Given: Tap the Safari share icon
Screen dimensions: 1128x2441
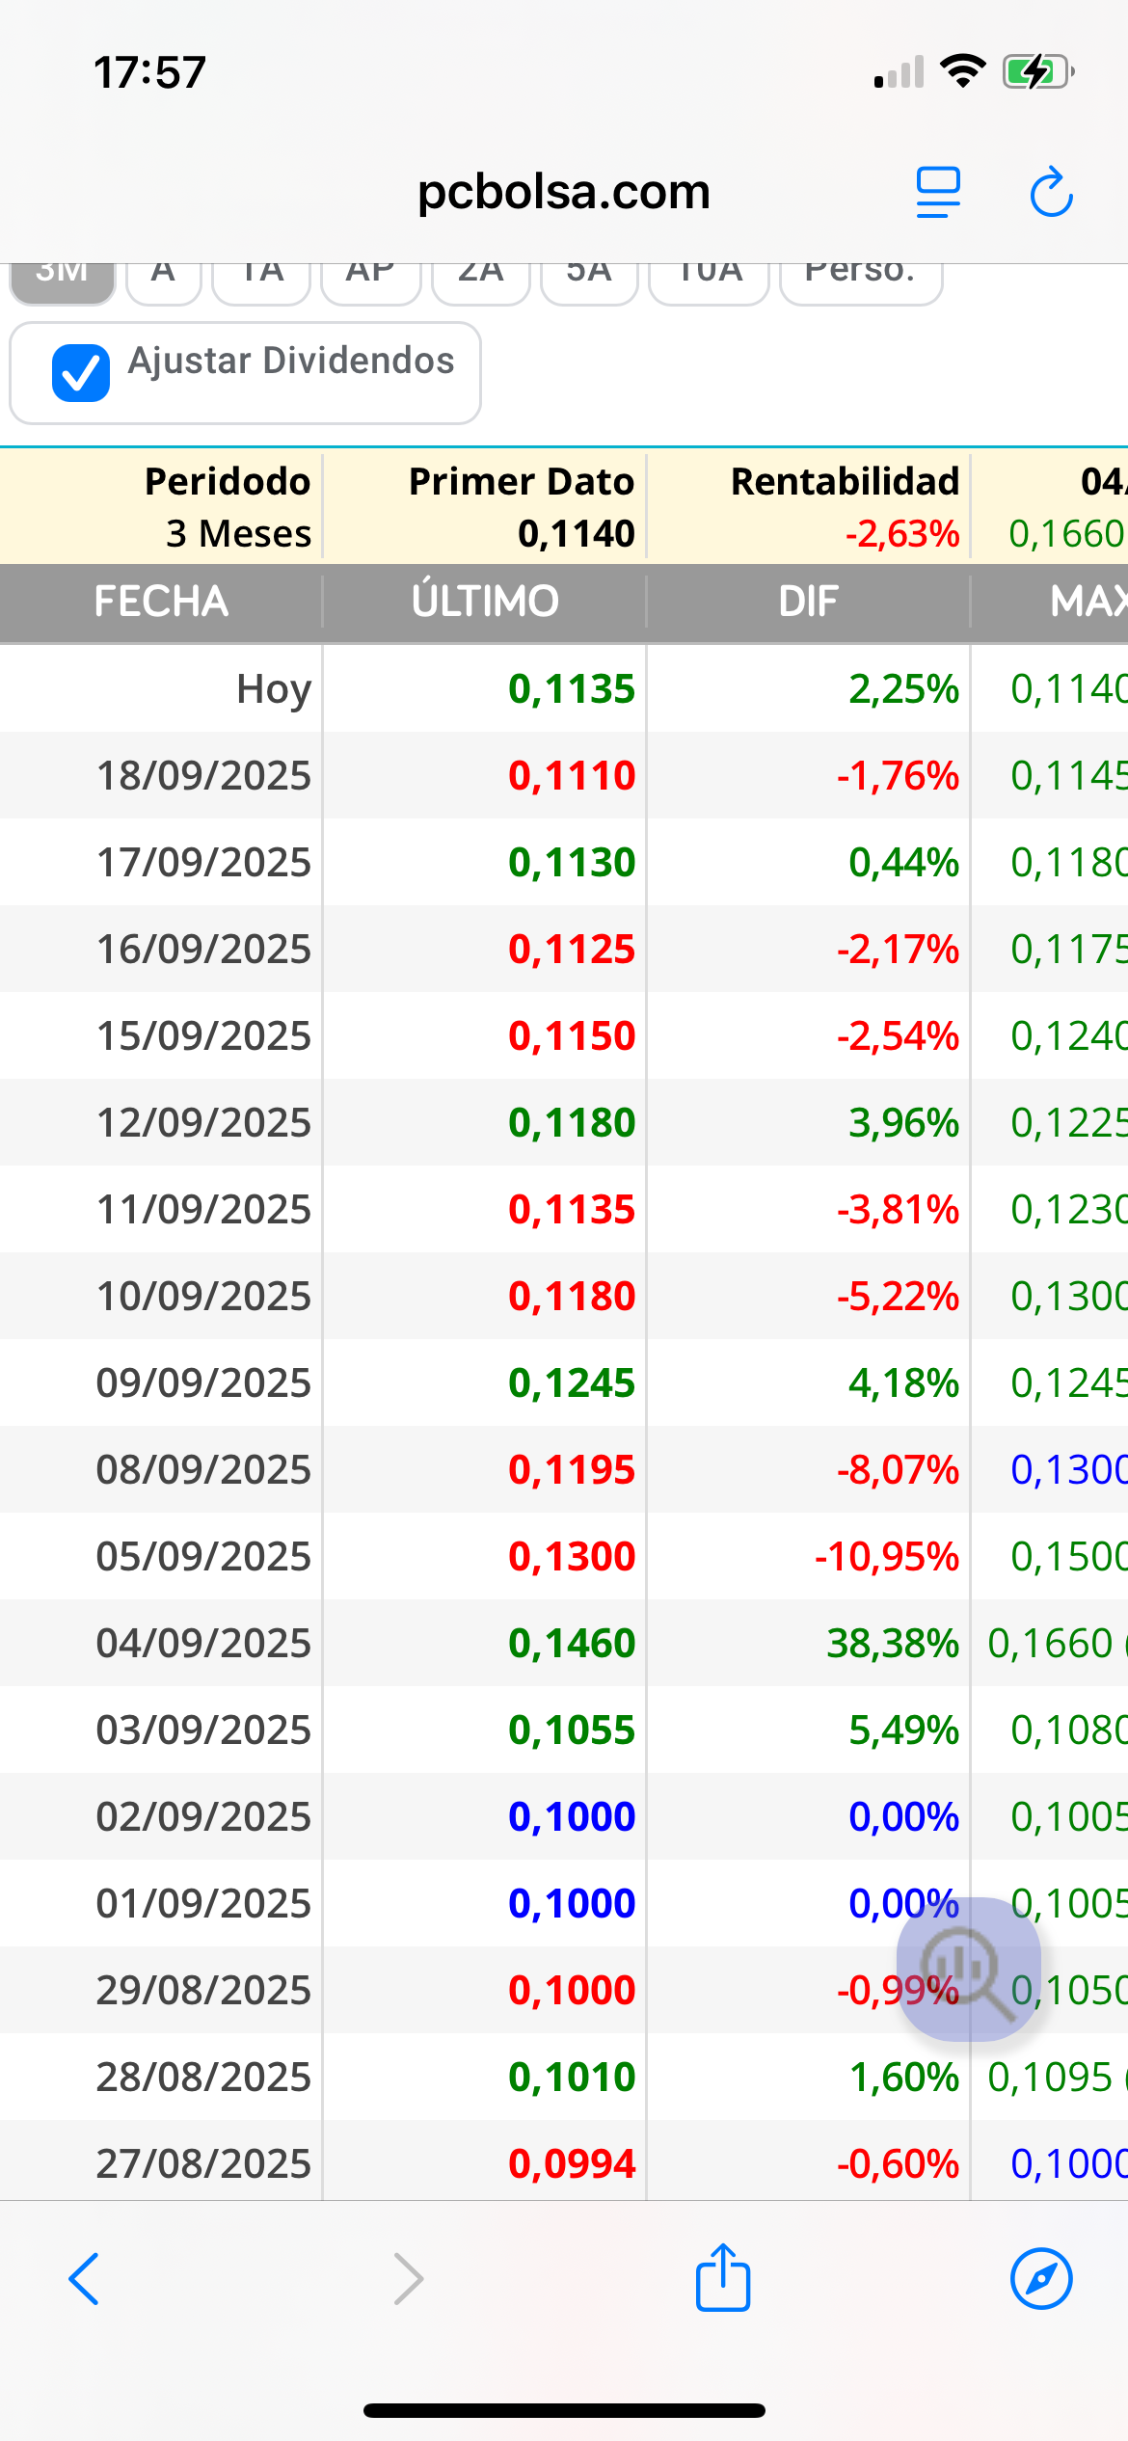Looking at the screenshot, I should pyautogui.click(x=723, y=2278).
